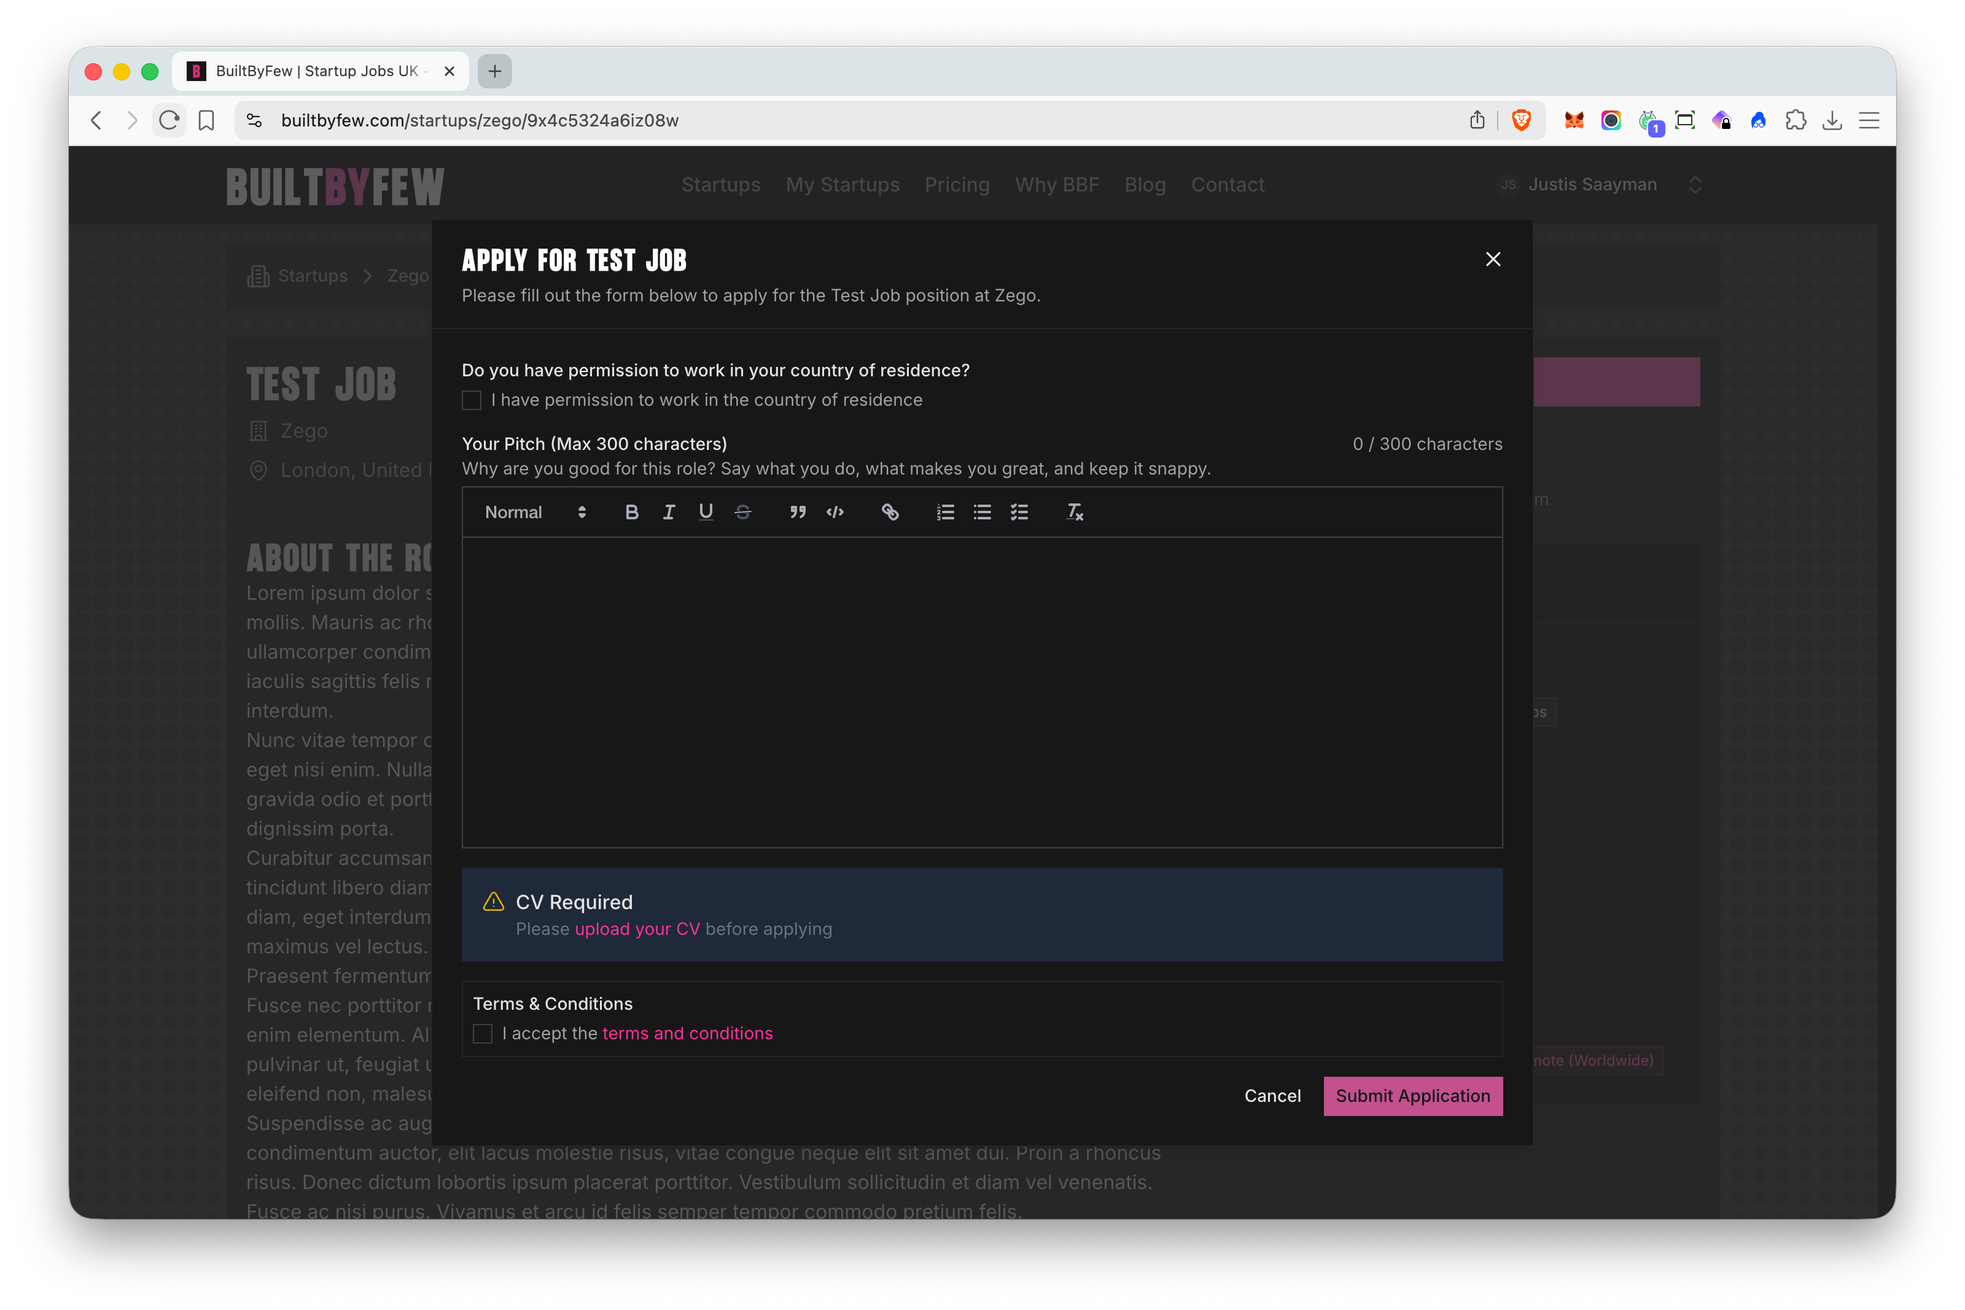Select the underline formatting icon
This screenshot has height=1310, width=1965.
[706, 512]
